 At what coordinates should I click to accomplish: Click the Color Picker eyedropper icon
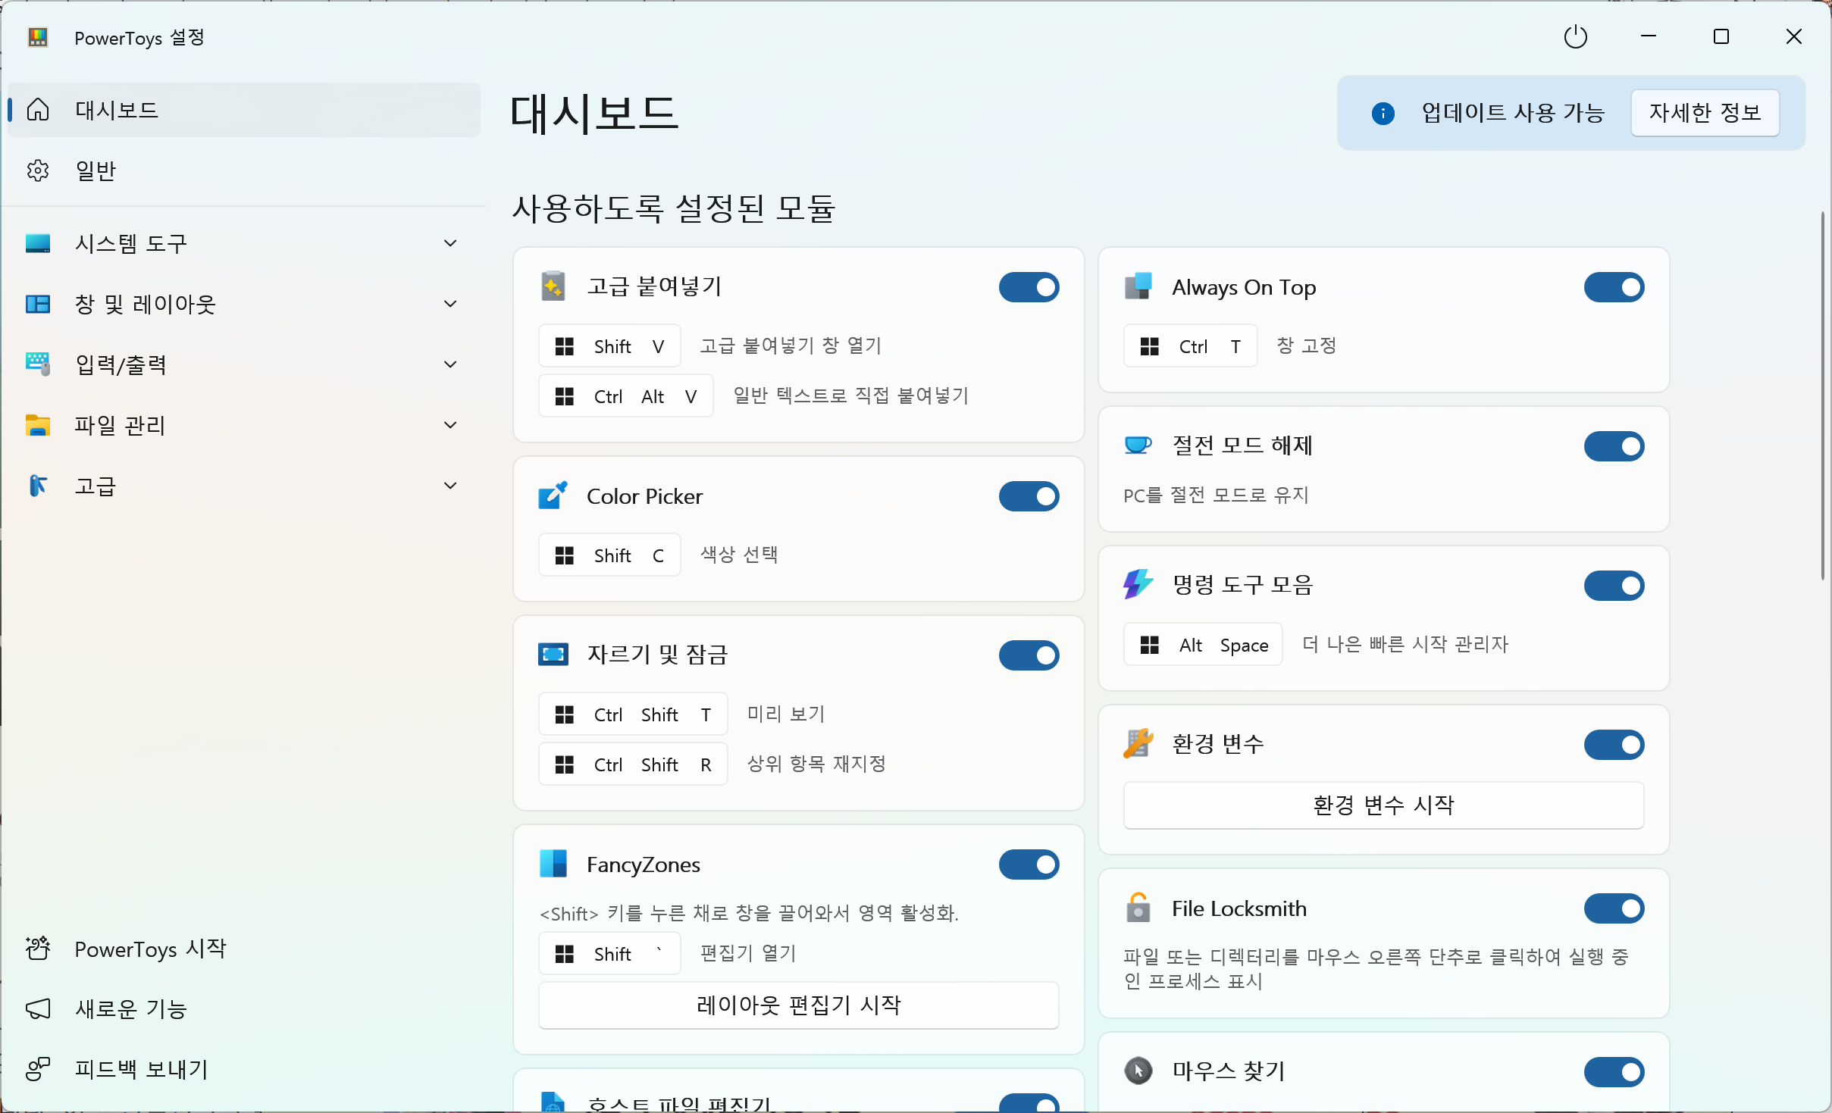pos(553,496)
